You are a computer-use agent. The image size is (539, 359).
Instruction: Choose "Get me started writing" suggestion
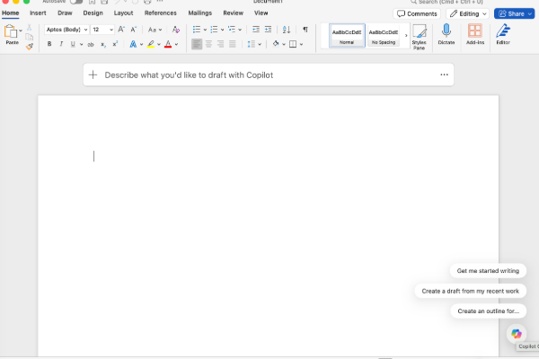(488, 271)
